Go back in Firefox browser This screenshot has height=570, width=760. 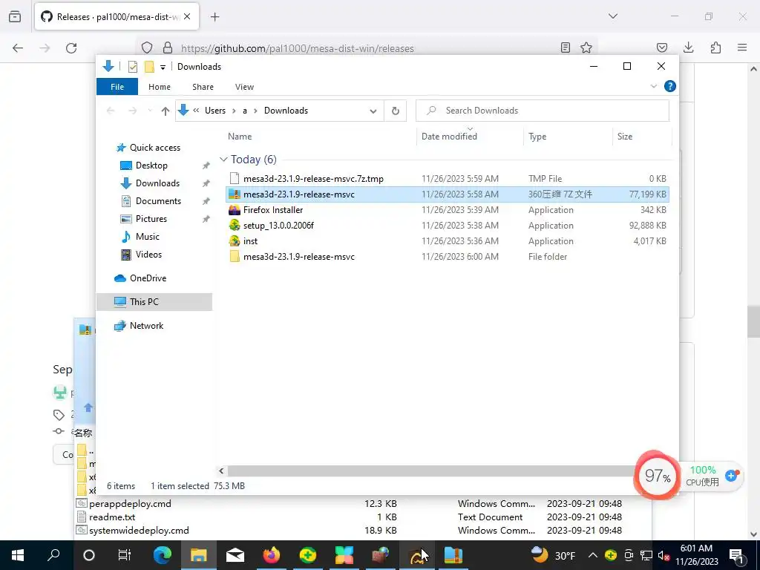pyautogui.click(x=18, y=48)
